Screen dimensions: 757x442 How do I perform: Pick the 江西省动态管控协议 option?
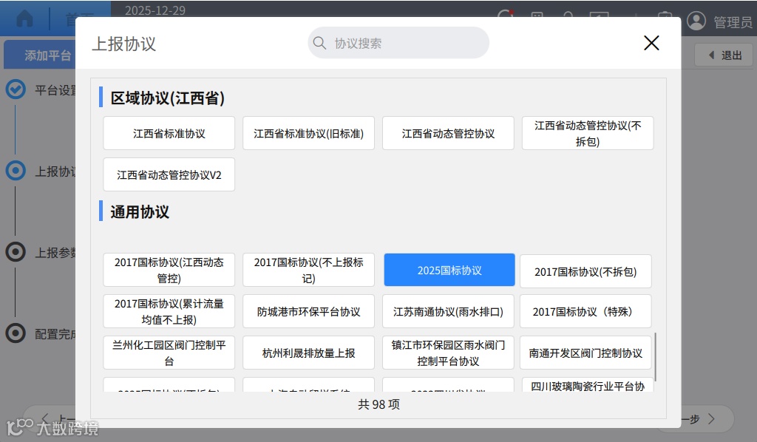pyautogui.click(x=448, y=133)
